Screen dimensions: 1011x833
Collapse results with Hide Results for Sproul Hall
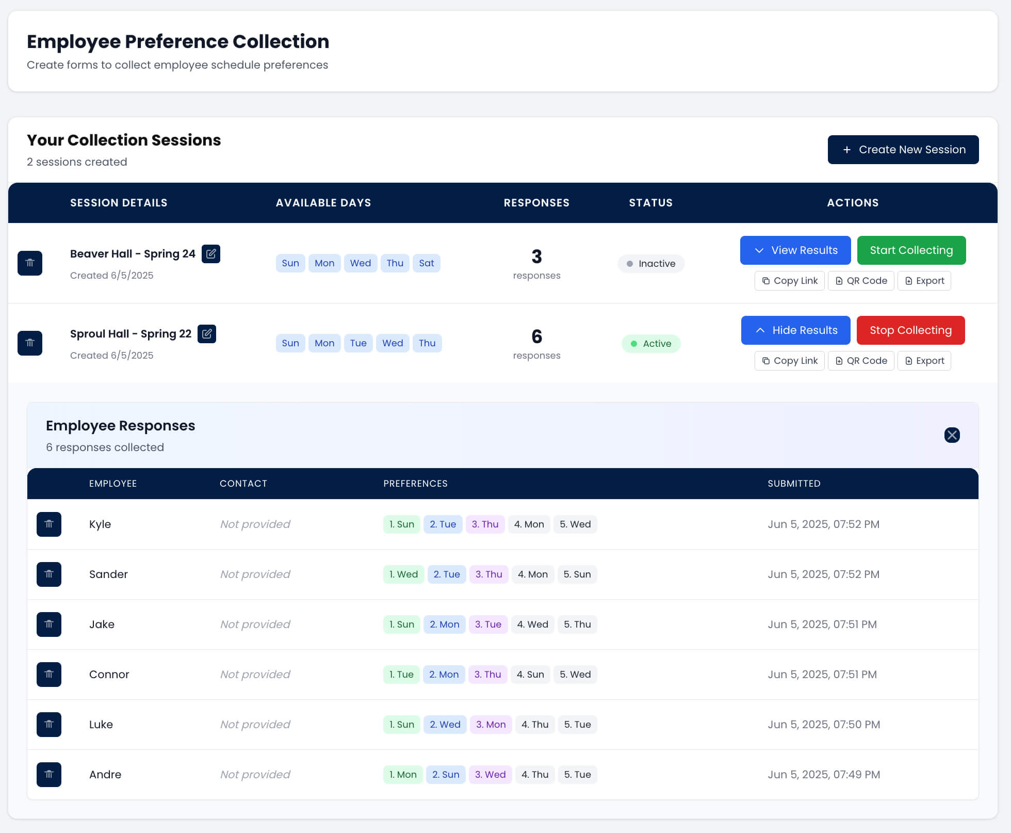[796, 330]
